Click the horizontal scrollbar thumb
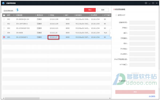 pos(22,98)
